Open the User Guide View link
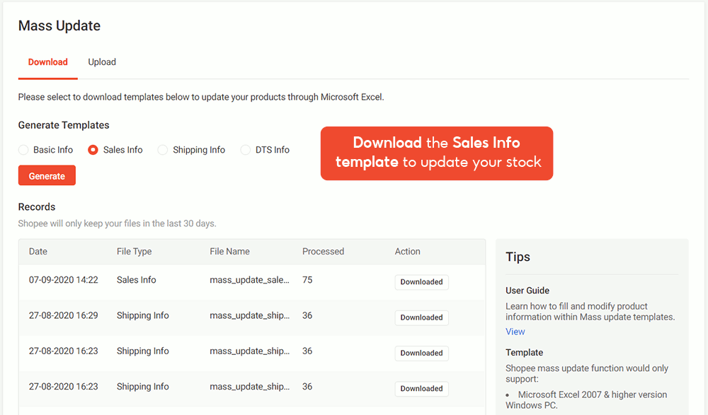The image size is (708, 415). click(515, 332)
